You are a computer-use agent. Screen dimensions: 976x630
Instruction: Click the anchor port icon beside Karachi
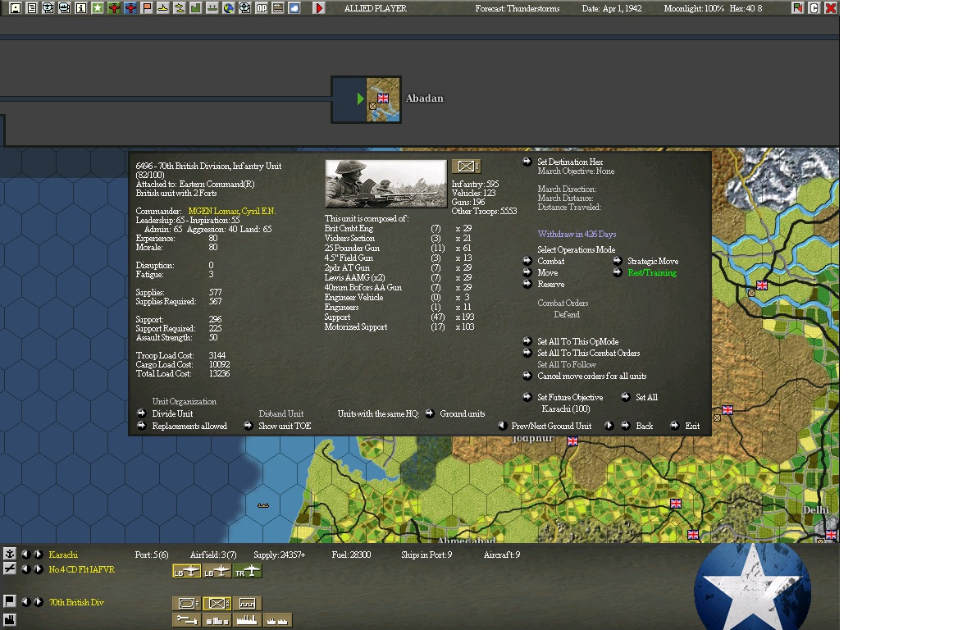[9, 554]
